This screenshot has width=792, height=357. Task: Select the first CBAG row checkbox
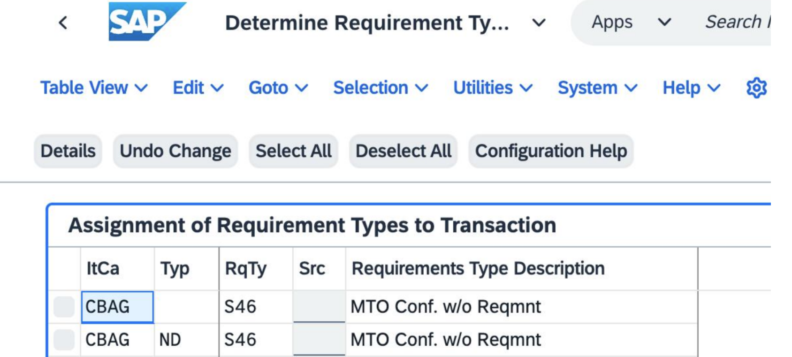click(64, 307)
